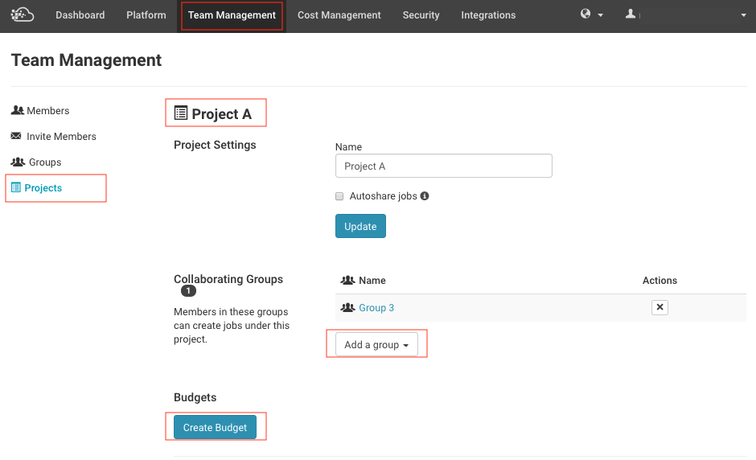756x460 pixels.
Task: Click the Invite Members envelope icon
Action: coord(17,137)
